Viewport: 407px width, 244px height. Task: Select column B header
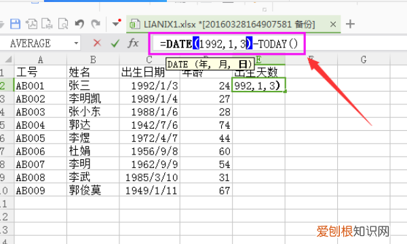(93, 60)
